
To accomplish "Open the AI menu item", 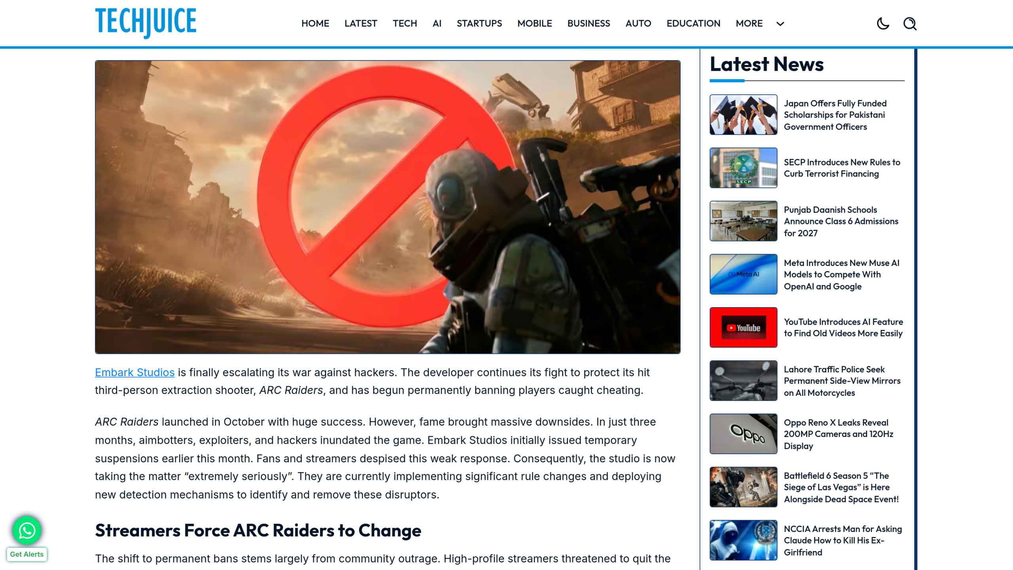I will click(x=437, y=23).
